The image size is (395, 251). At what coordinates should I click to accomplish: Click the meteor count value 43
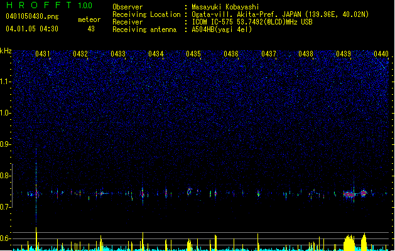(91, 29)
